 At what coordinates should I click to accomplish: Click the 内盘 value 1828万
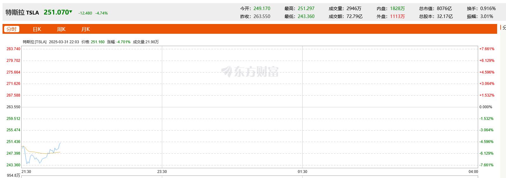click(x=397, y=9)
